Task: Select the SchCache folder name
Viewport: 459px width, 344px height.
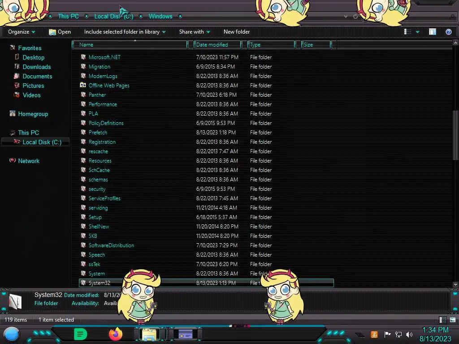Action: (x=99, y=170)
